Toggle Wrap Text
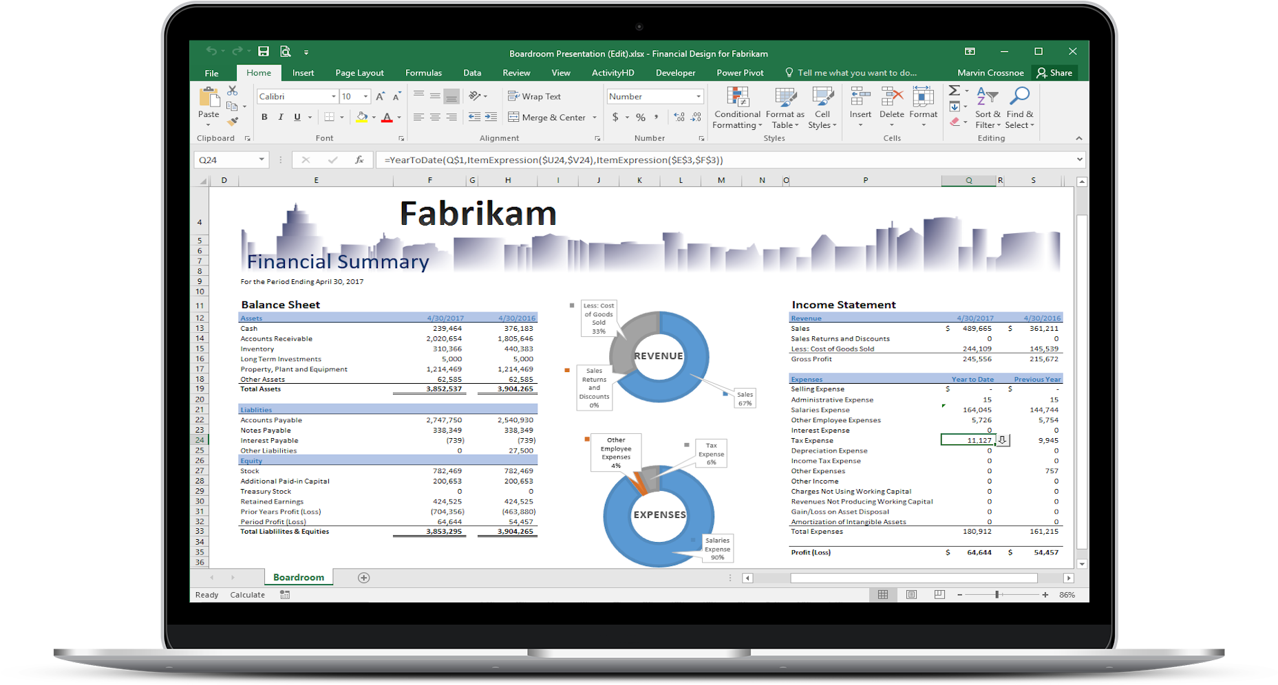1278x685 pixels. pos(534,96)
